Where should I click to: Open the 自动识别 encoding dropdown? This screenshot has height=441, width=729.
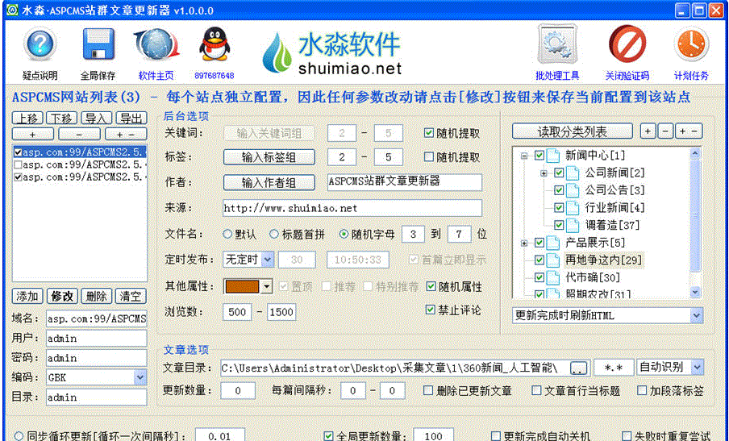coord(697,367)
